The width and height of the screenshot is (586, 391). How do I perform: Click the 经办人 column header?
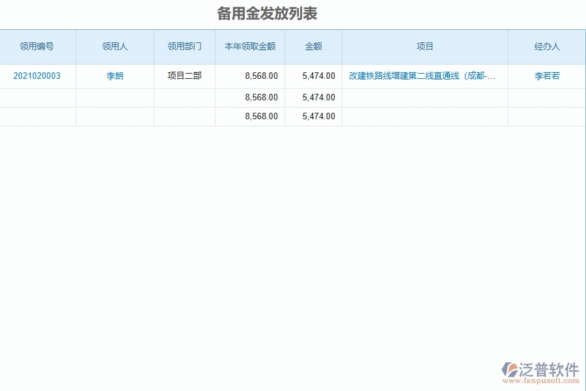[546, 46]
